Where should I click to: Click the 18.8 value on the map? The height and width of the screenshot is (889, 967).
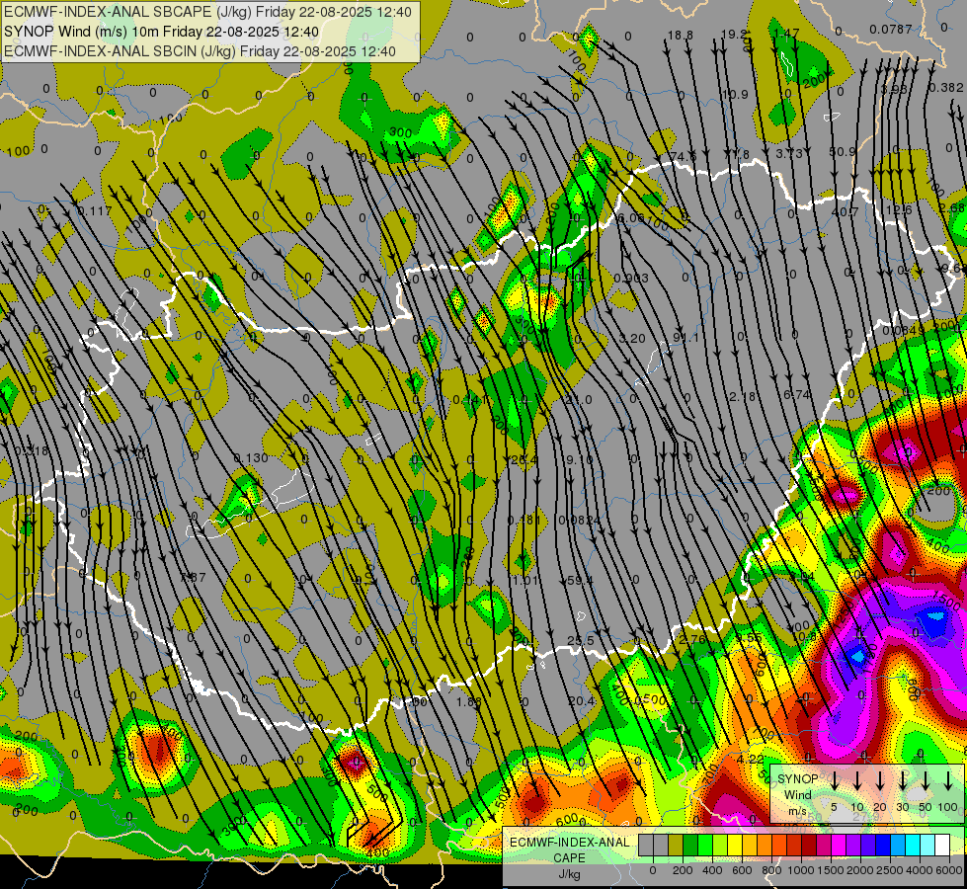(681, 36)
